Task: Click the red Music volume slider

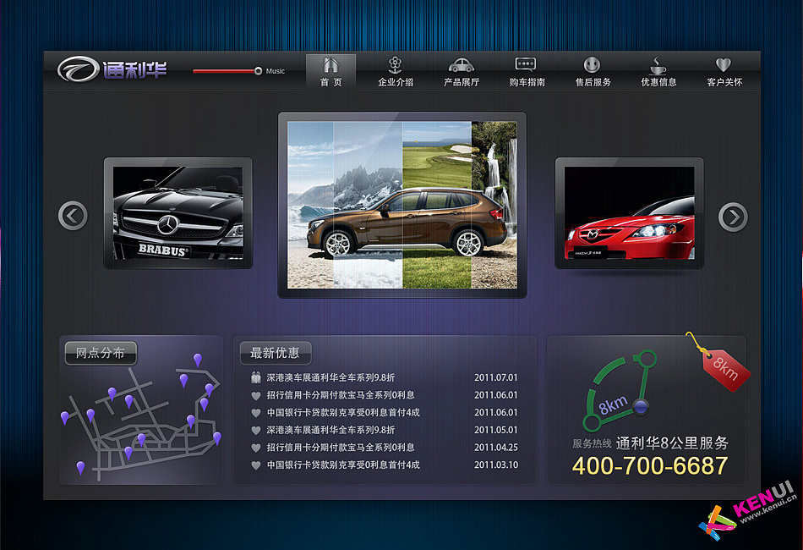Action: [224, 71]
